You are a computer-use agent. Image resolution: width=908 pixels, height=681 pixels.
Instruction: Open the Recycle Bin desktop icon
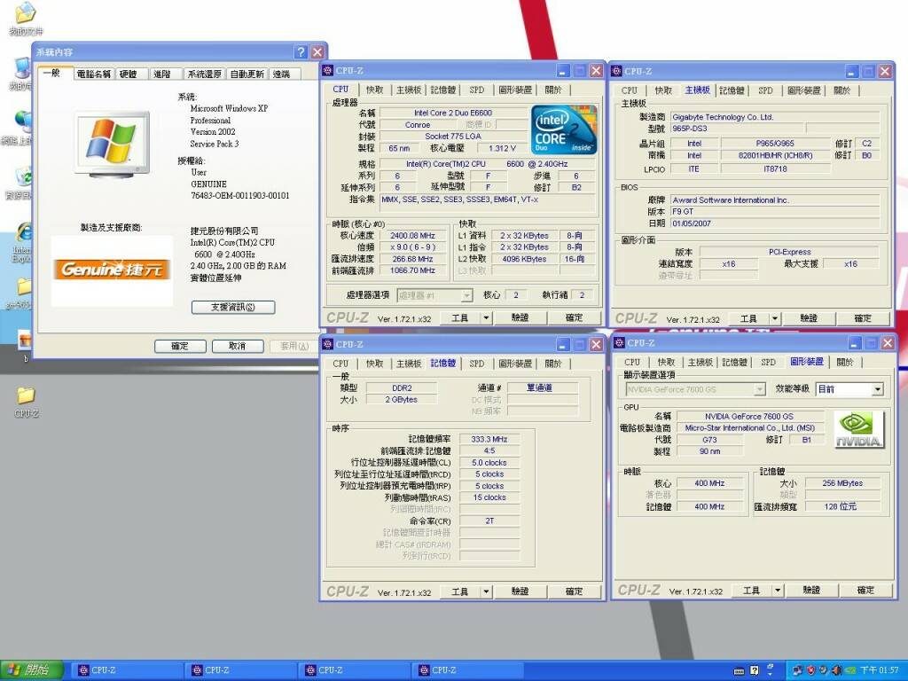23,176
